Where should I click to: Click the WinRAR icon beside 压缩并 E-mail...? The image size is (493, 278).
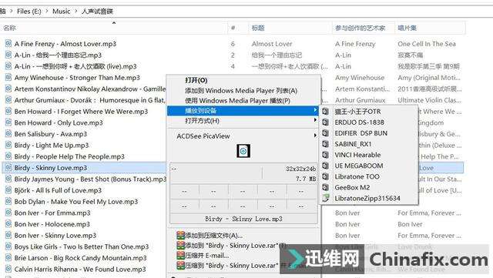click(x=180, y=256)
